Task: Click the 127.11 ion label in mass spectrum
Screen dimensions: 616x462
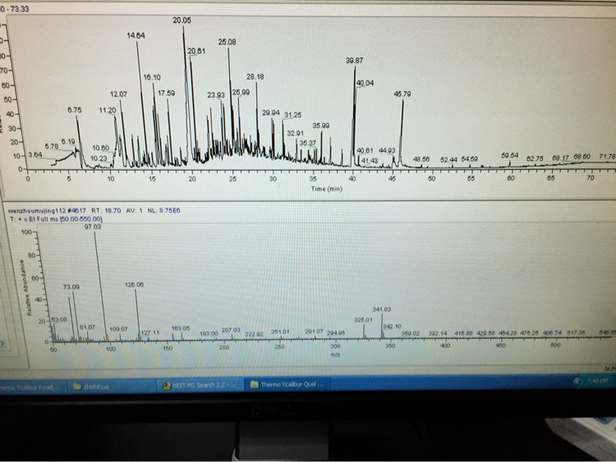Action: (150, 332)
